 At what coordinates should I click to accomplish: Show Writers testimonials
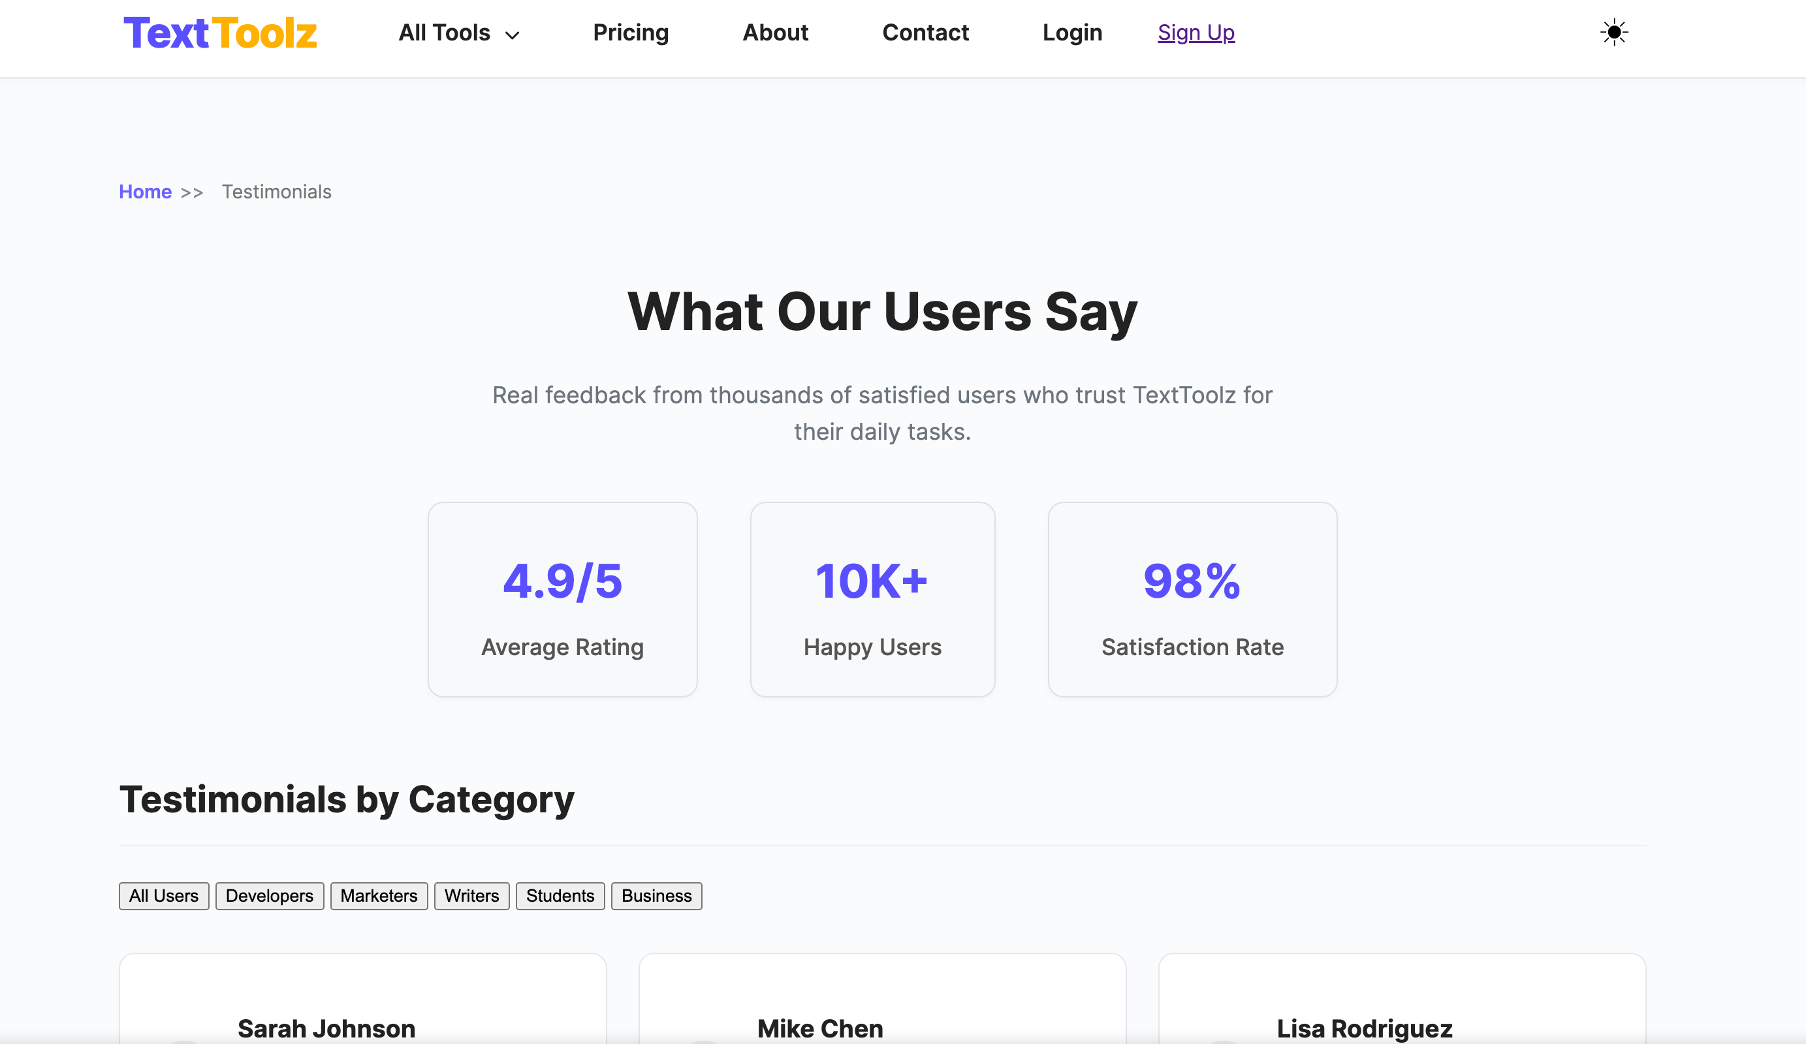click(x=471, y=896)
